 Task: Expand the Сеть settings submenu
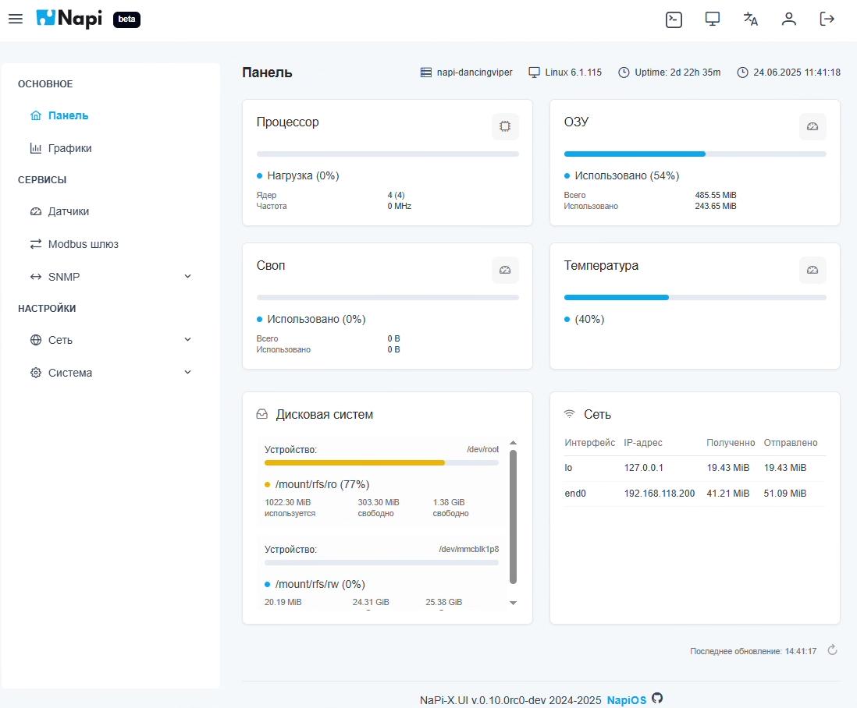(x=187, y=340)
